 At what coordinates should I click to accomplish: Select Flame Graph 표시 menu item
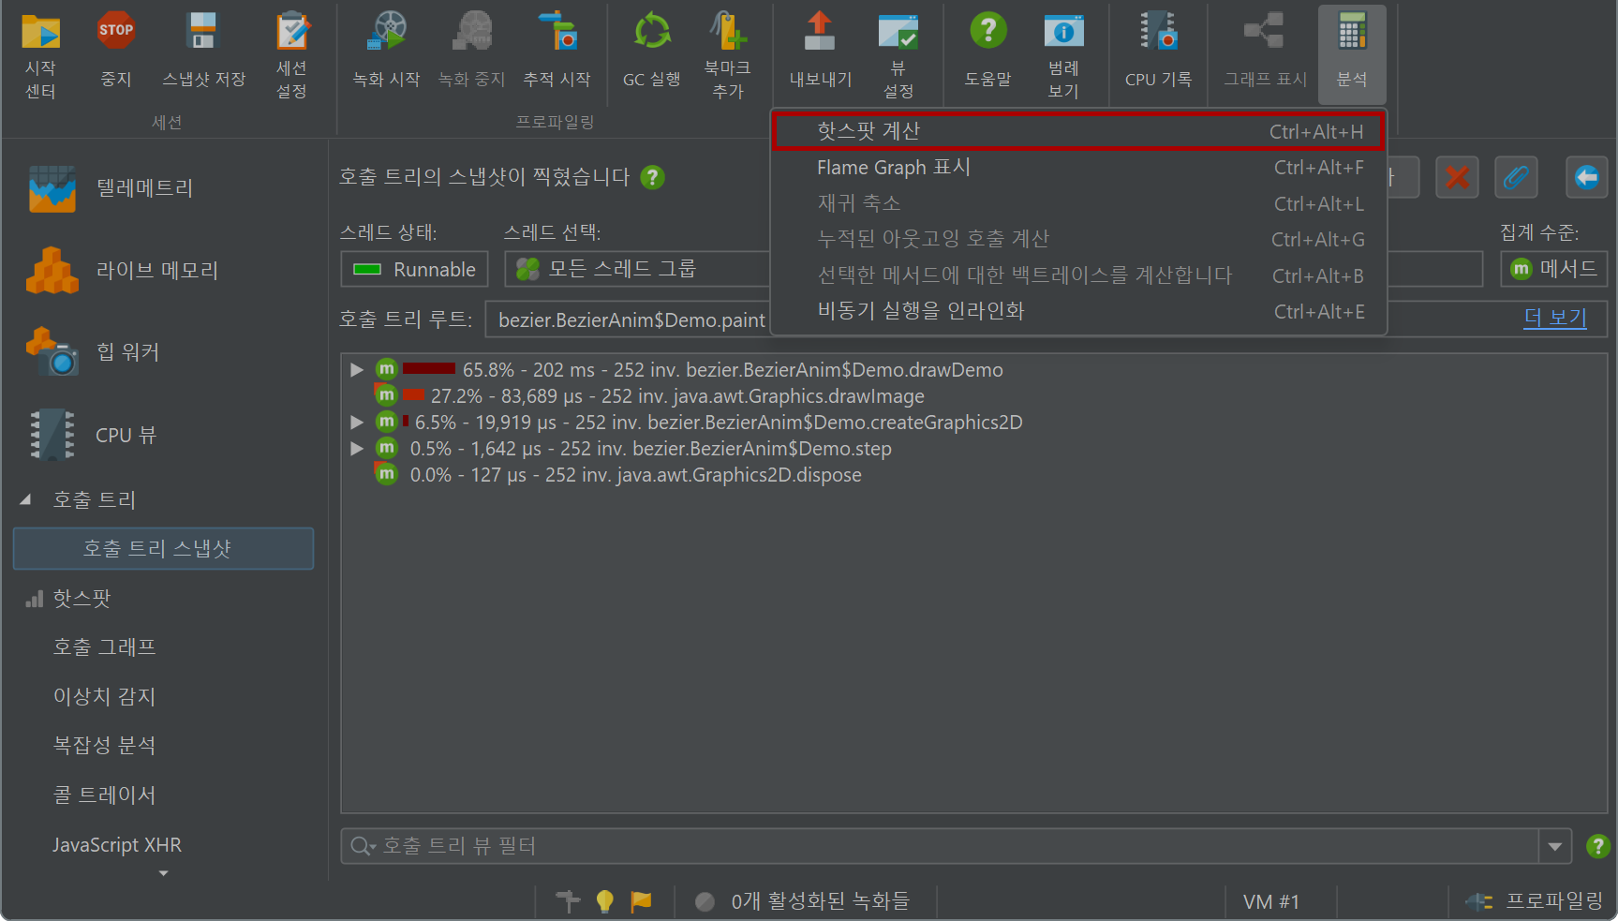(1078, 168)
